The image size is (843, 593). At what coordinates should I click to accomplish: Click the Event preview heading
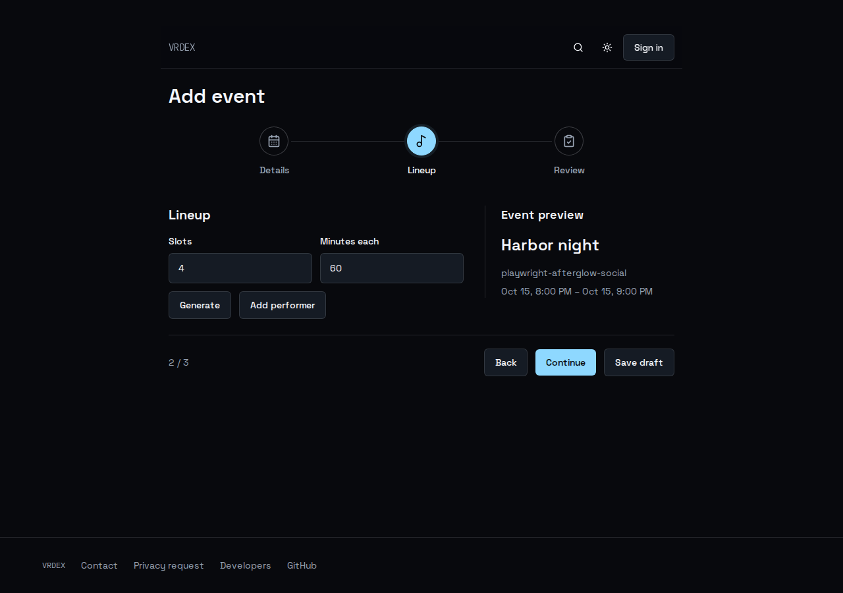(542, 215)
